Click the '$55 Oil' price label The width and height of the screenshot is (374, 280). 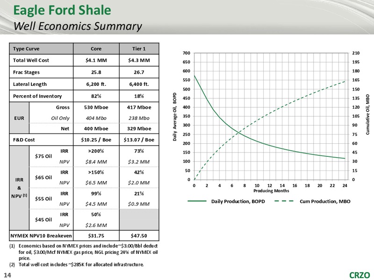[43, 199]
